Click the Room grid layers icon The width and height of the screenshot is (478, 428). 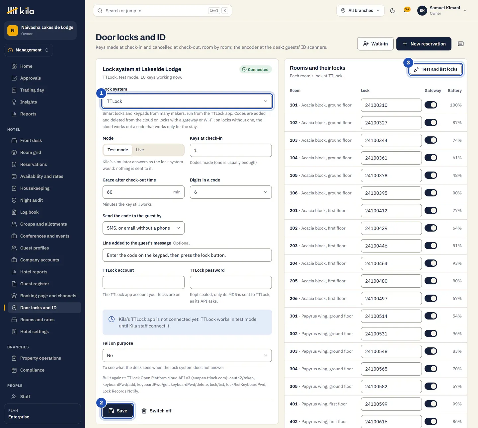(14, 152)
